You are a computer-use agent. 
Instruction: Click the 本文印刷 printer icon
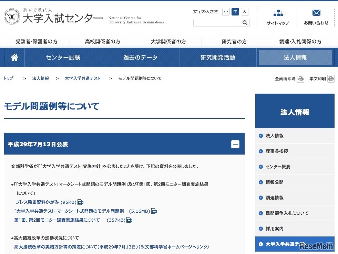click(331, 79)
